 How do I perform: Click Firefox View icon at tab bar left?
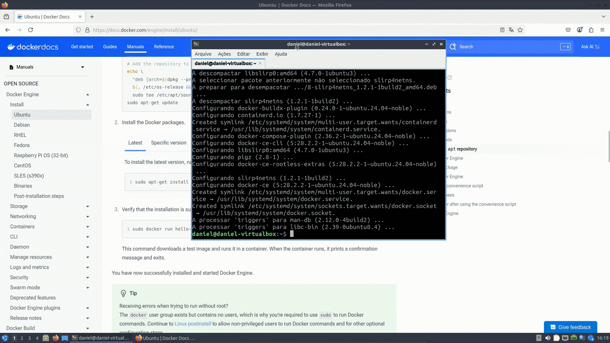[x=6, y=17]
